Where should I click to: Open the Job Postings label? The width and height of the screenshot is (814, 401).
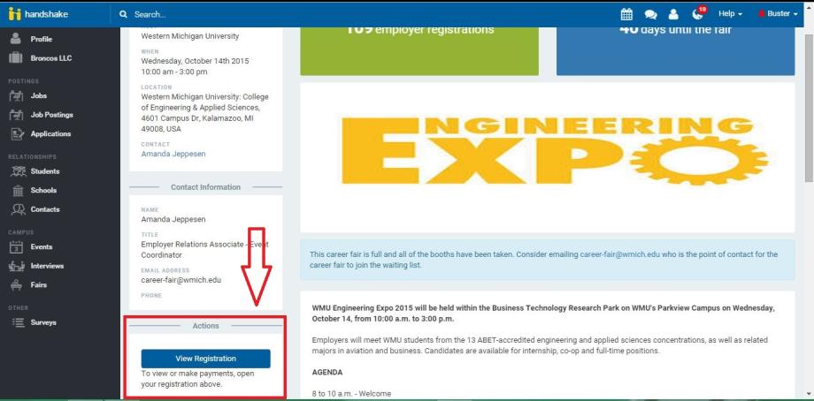[x=52, y=115]
